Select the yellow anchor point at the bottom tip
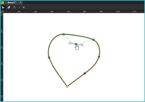This screenshot has height=102, width=145. [x=67, y=86]
